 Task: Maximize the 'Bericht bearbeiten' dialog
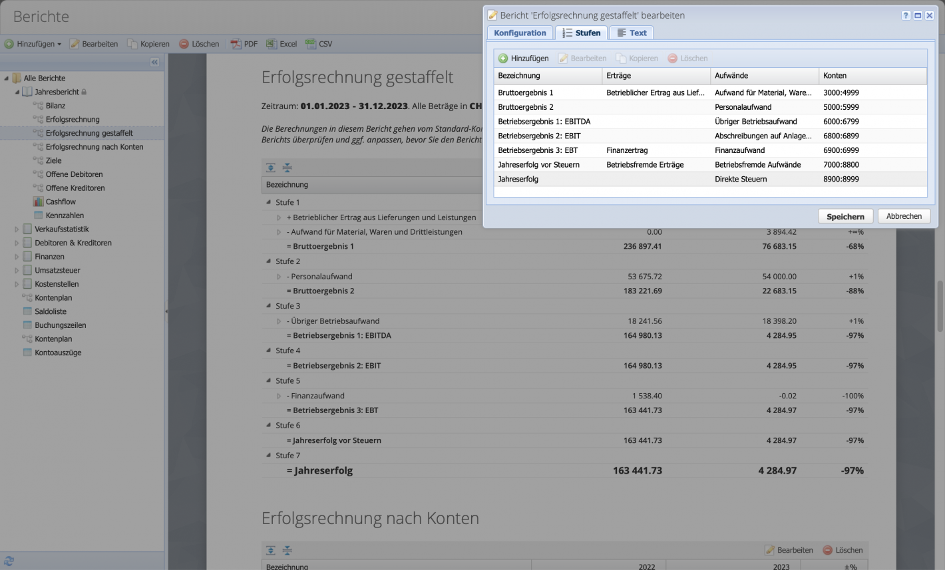917,15
